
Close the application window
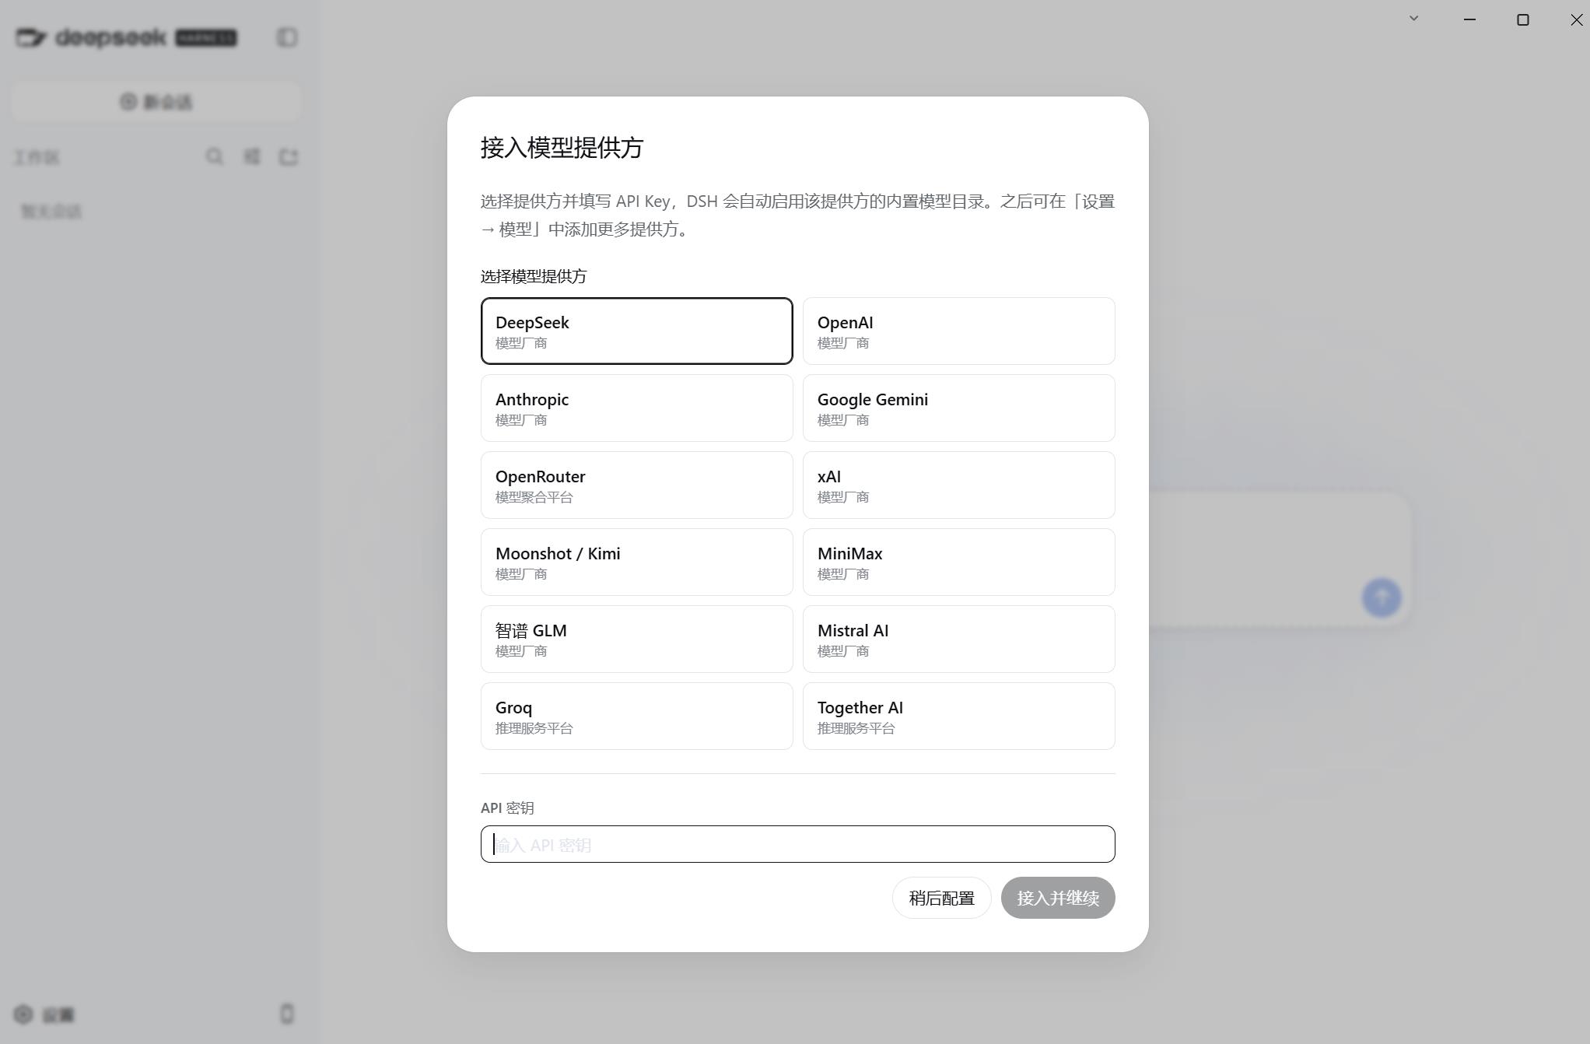(1577, 19)
